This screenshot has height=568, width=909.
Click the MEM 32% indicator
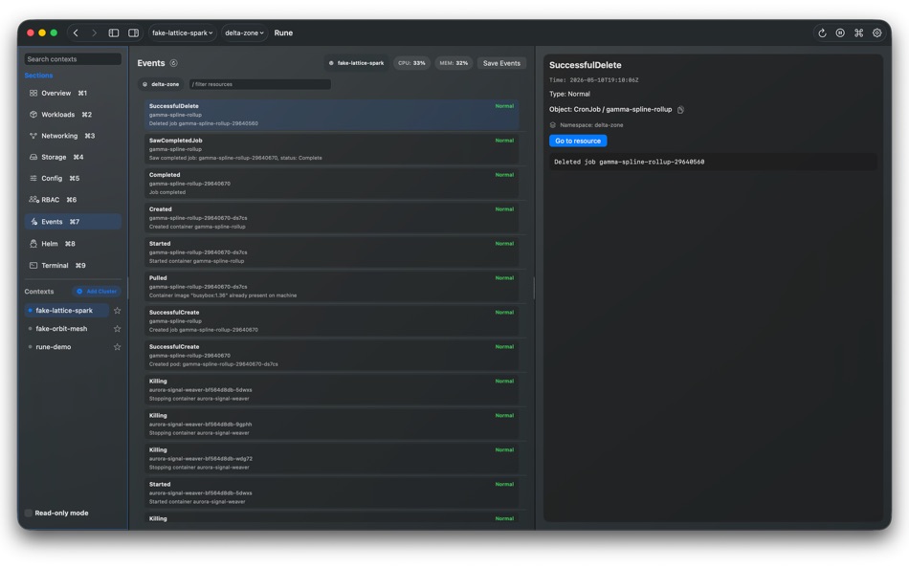pos(454,63)
